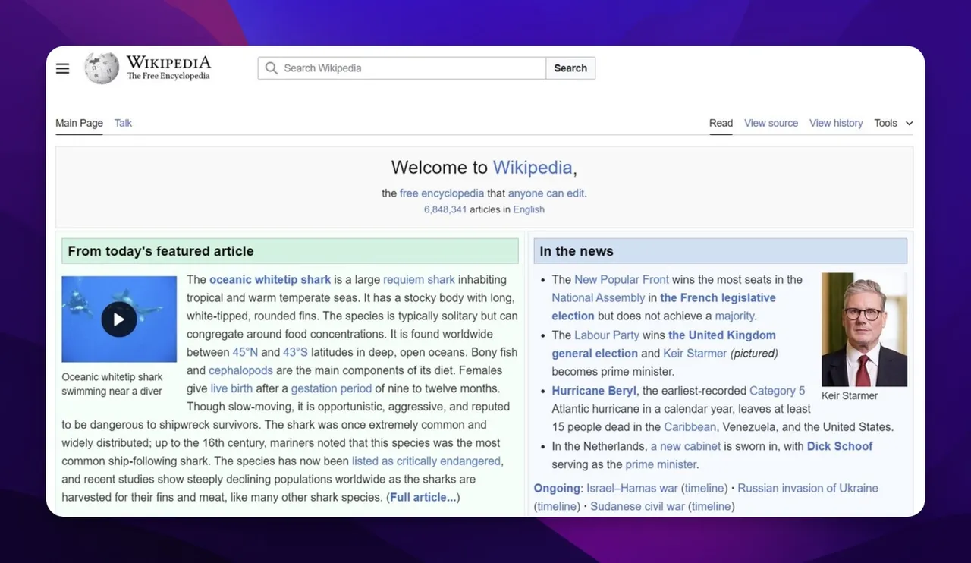Viewport: 971px width, 563px height.
Task: Open the Russian invasion of Ukraine link
Action: 808,488
